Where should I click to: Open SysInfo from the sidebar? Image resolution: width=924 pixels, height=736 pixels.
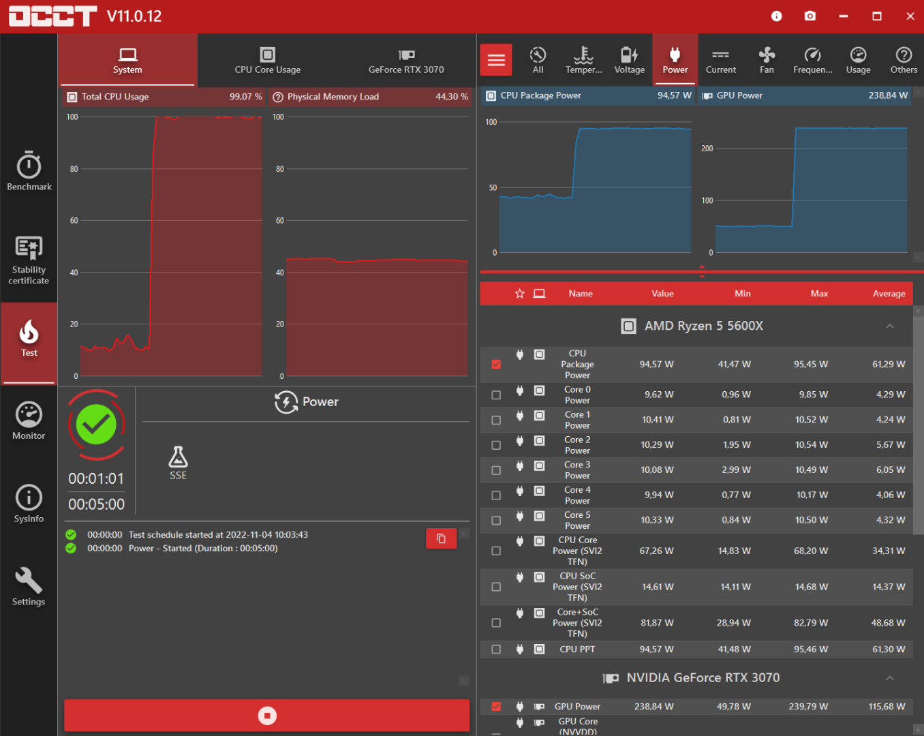29,504
